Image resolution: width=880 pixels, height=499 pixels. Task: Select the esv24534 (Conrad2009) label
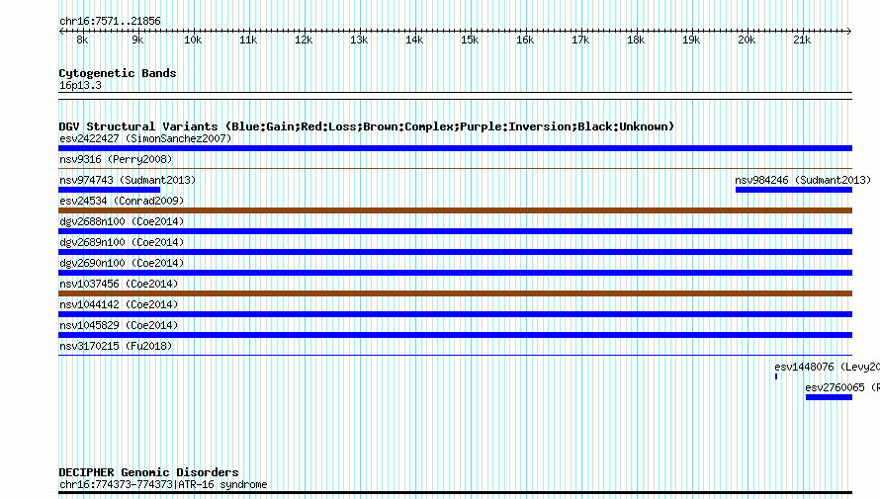point(122,201)
